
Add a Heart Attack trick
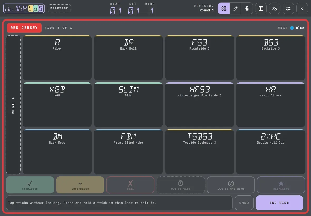[x=270, y=105]
